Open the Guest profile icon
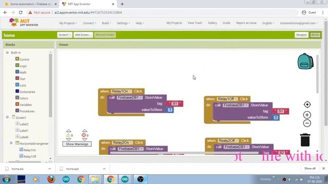328x184 pixels. 304,12
